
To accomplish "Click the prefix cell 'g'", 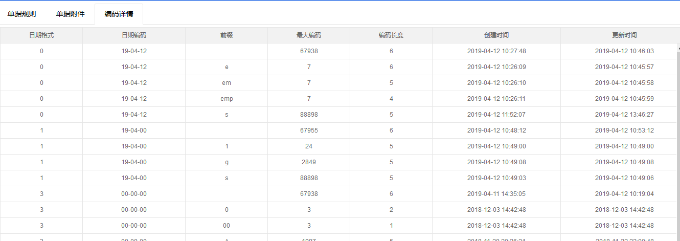I will click(x=226, y=162).
